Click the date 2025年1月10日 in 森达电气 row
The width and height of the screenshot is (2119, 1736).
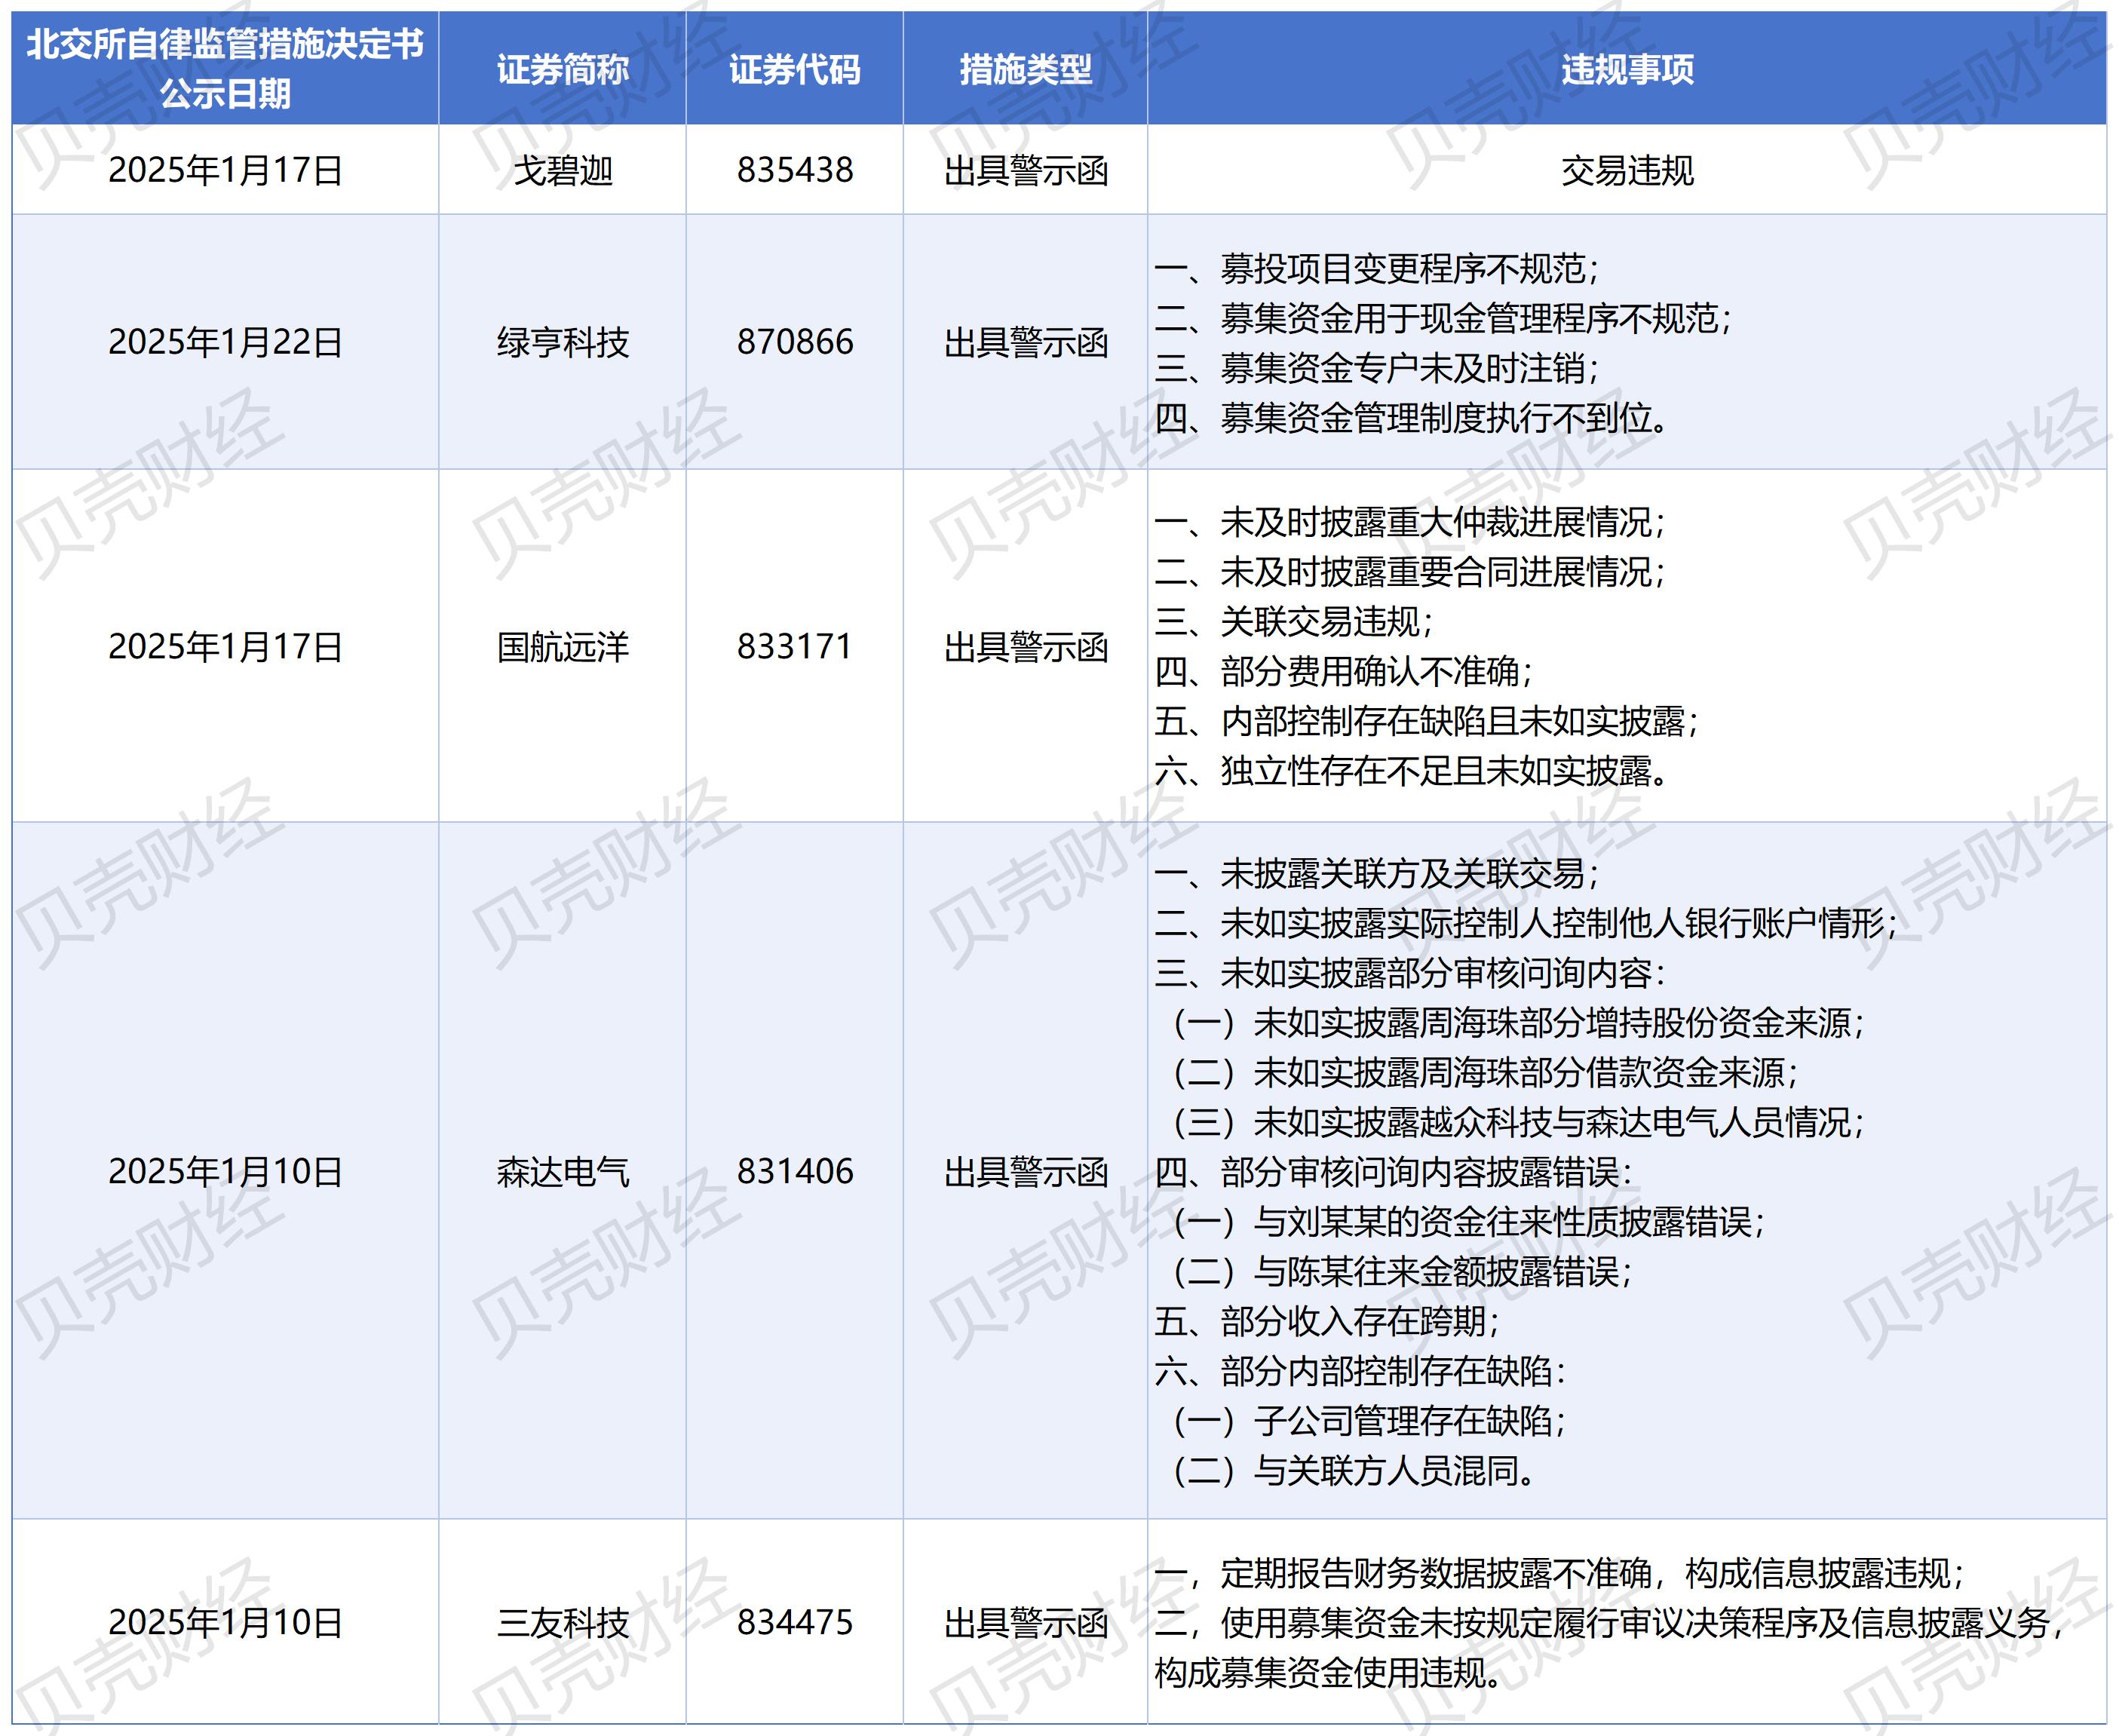225,1171
